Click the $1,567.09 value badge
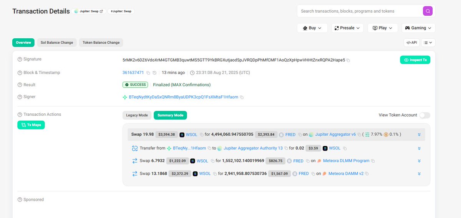The image size is (461, 218). tap(279, 174)
